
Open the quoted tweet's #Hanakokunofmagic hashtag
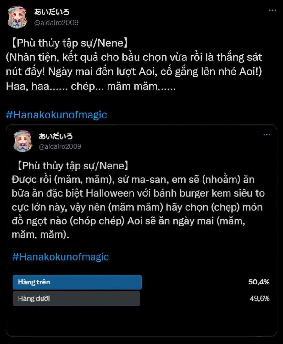pyautogui.click(x=60, y=257)
